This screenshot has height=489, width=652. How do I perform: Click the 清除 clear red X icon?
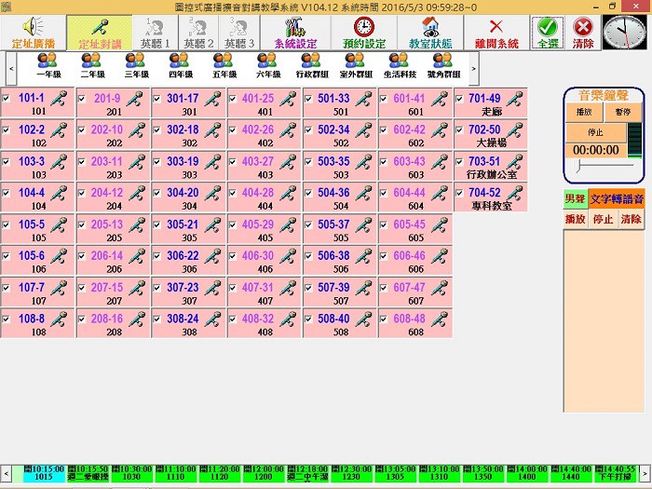point(583,28)
